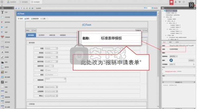Click the calendar field in 日期字段 row
The image size is (197, 109).
coord(51,57)
